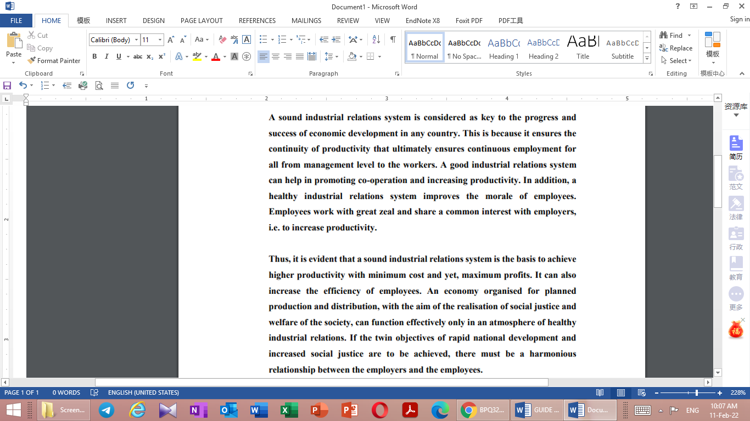The width and height of the screenshot is (750, 421).
Task: Toggle Italic formatting
Action: (107, 56)
